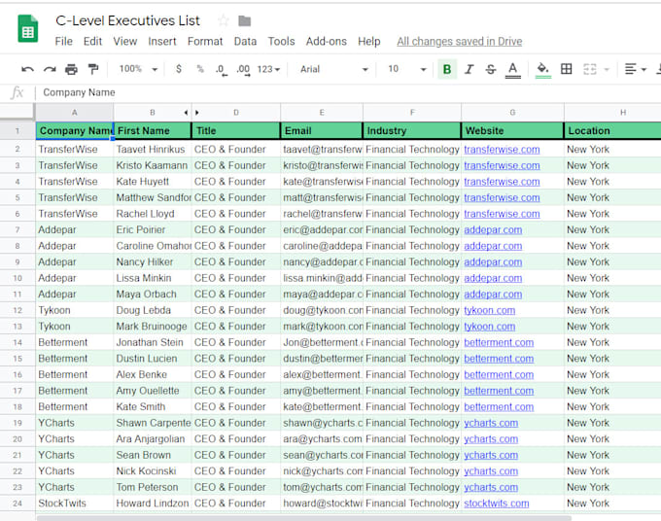Click the Print icon
The width and height of the screenshot is (661, 521).
pos(71,69)
